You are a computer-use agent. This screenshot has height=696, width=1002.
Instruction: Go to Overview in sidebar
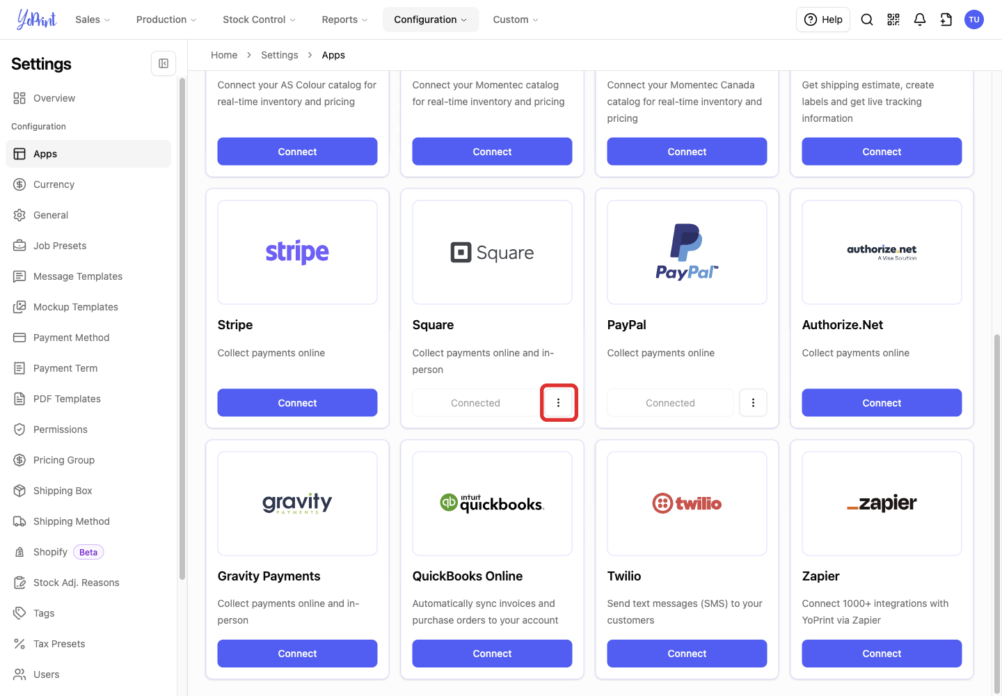(x=88, y=98)
